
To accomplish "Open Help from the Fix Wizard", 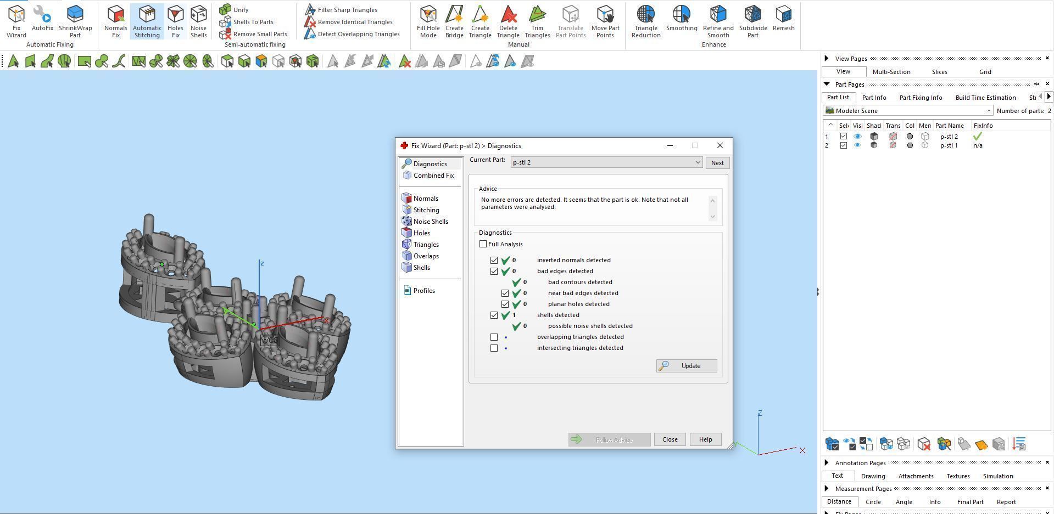I will (x=705, y=439).
